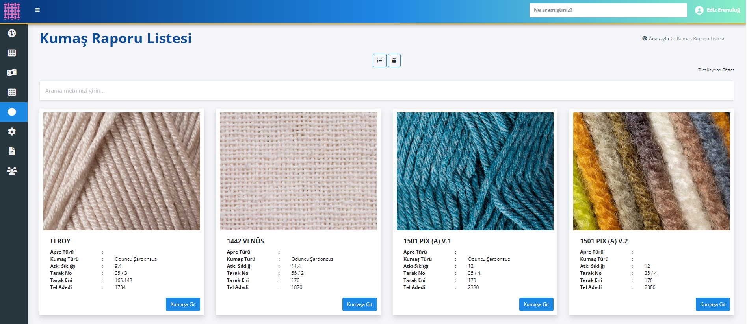Click the grid icon directly below the dashboard icon
This screenshot has height=324, width=747.
click(12, 53)
